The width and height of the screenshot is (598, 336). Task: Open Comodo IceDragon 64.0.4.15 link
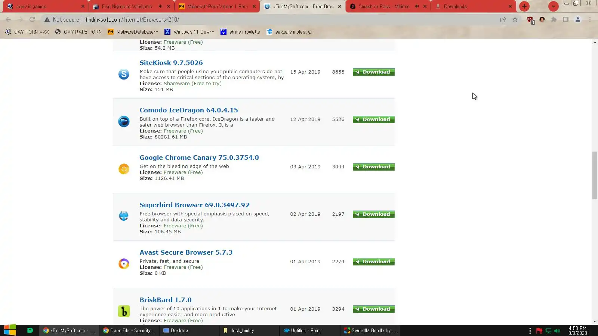tap(189, 110)
